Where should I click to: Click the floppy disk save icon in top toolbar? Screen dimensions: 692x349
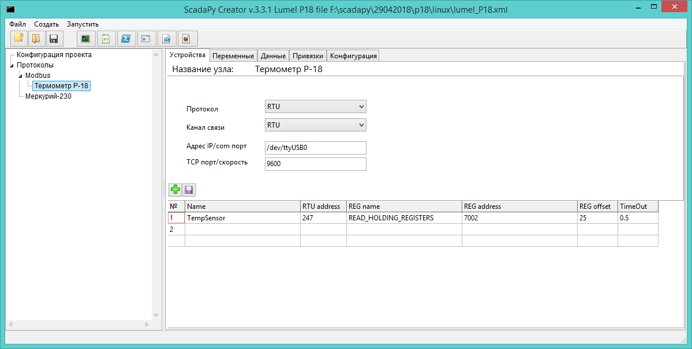point(54,39)
